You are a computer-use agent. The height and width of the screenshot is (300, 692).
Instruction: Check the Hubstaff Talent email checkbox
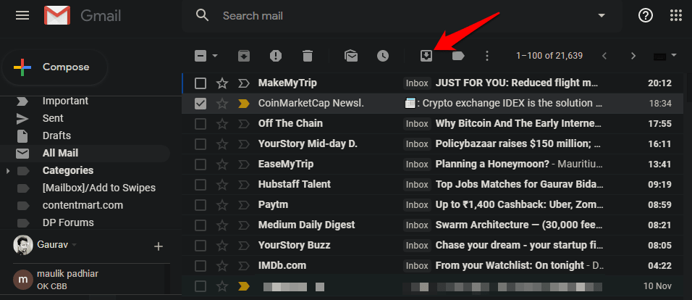pos(201,185)
